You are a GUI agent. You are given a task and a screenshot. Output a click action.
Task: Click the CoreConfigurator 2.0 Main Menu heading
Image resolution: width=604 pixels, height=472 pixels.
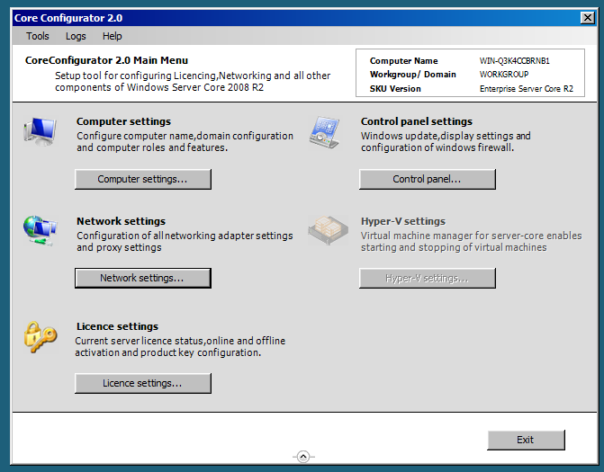106,60
